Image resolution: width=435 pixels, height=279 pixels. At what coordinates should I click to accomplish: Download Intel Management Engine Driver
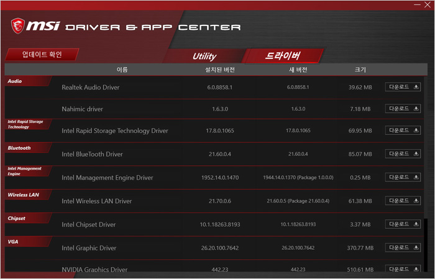tap(403, 177)
